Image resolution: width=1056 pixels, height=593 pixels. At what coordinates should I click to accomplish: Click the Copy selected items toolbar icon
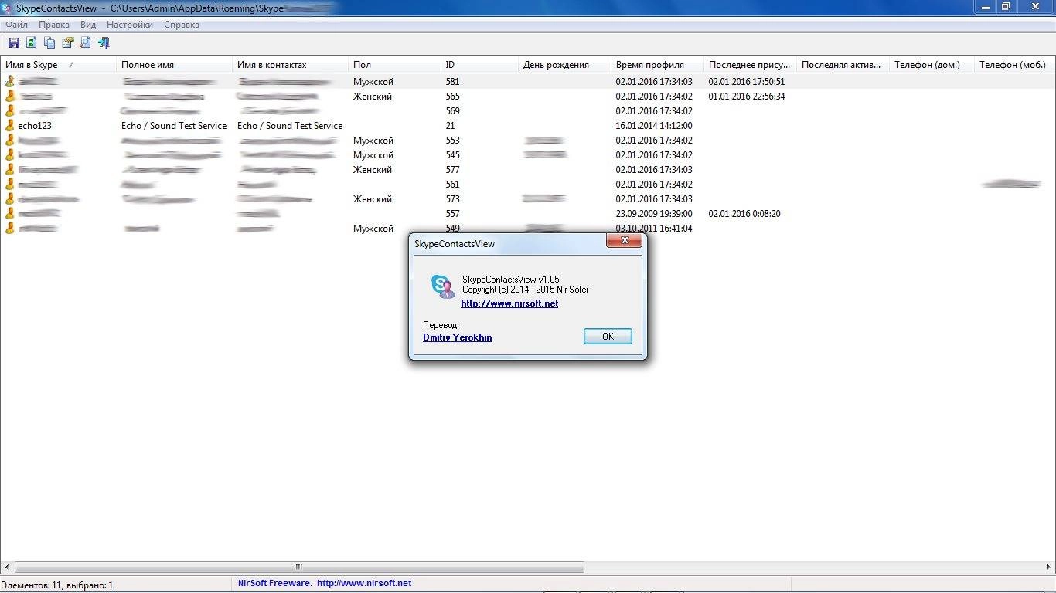pos(49,43)
